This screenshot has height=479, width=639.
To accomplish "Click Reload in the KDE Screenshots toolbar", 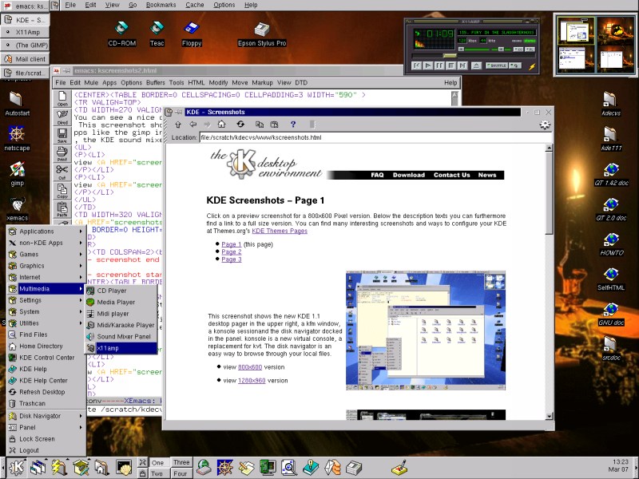I will pyautogui.click(x=240, y=125).
